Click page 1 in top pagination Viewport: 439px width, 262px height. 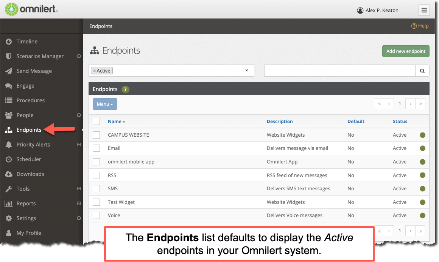[x=400, y=103]
